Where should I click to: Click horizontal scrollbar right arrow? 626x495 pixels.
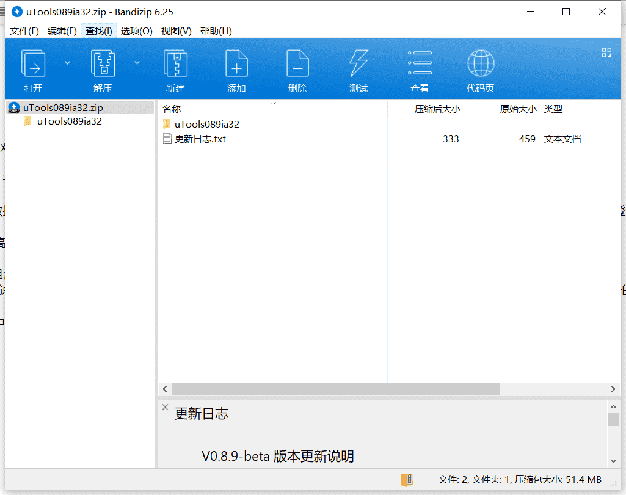[x=613, y=389]
